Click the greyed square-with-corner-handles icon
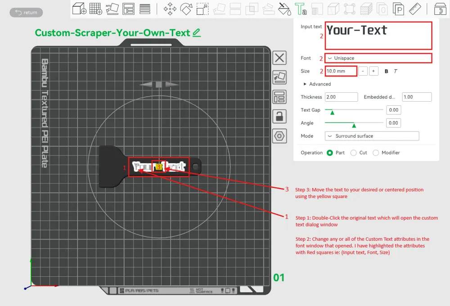 click(x=350, y=9)
